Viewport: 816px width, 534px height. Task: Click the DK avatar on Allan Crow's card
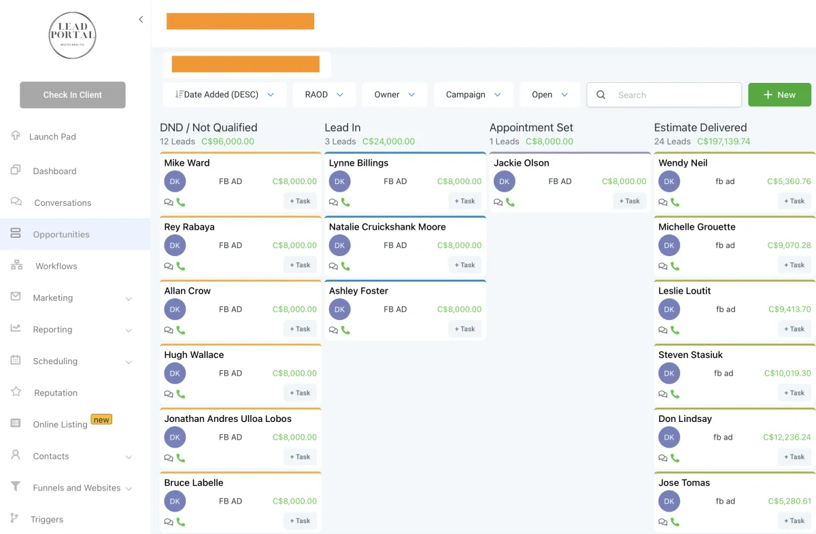click(x=175, y=309)
